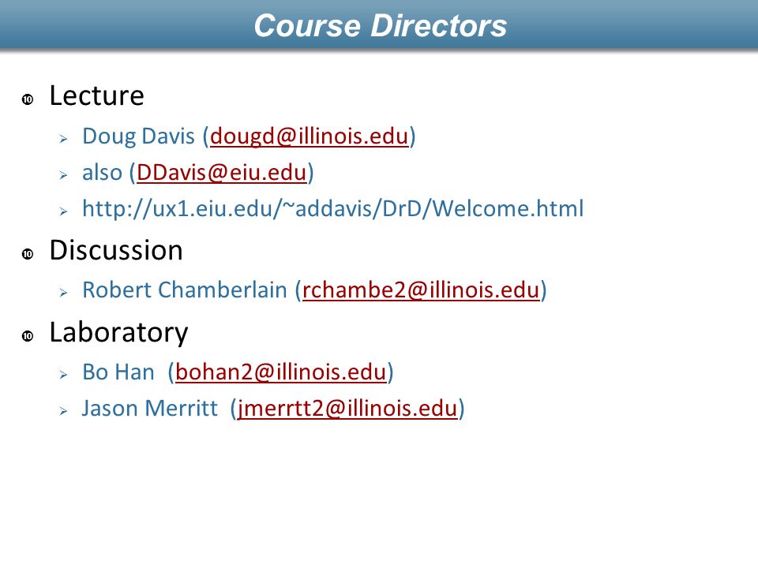Click the ux1.eiu.edu Welcome.html URL text
Screen dimensions: 758x568
coord(333,208)
